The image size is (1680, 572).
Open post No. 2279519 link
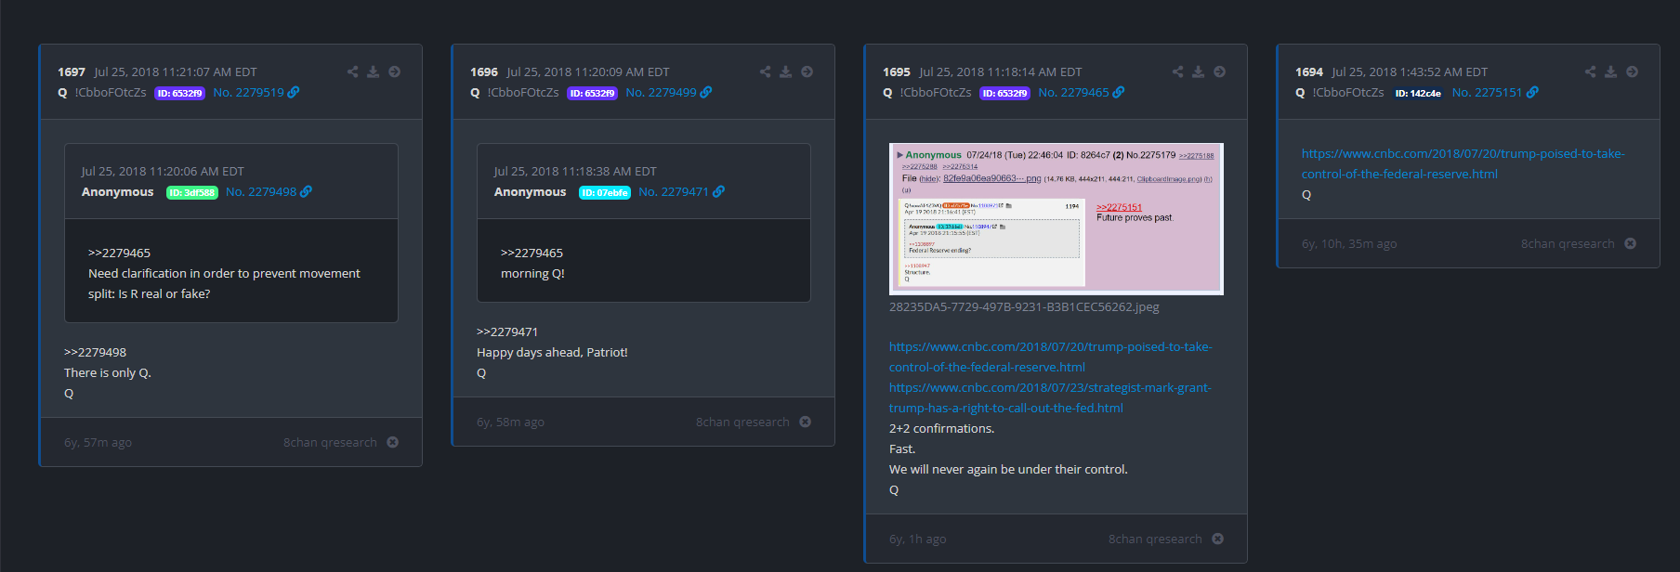[x=248, y=92]
